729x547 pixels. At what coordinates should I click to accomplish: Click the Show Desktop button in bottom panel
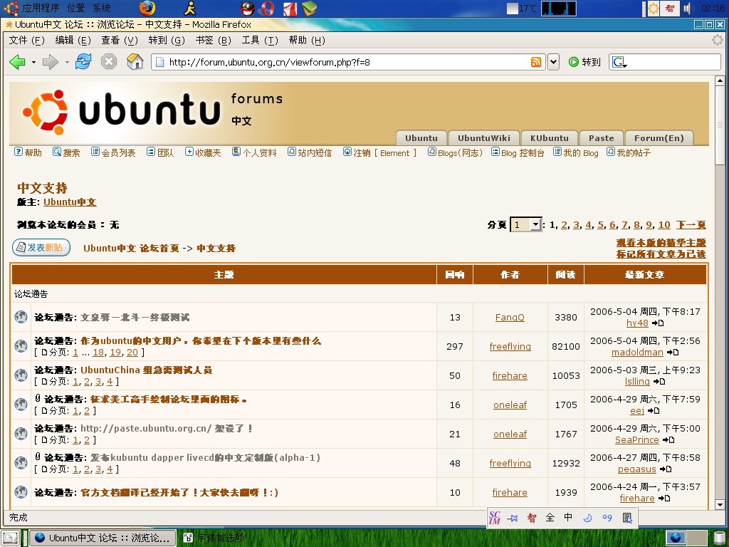tap(10, 538)
